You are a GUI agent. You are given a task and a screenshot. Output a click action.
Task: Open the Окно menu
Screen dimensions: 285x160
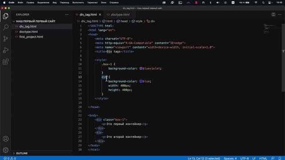(x=104, y=3)
